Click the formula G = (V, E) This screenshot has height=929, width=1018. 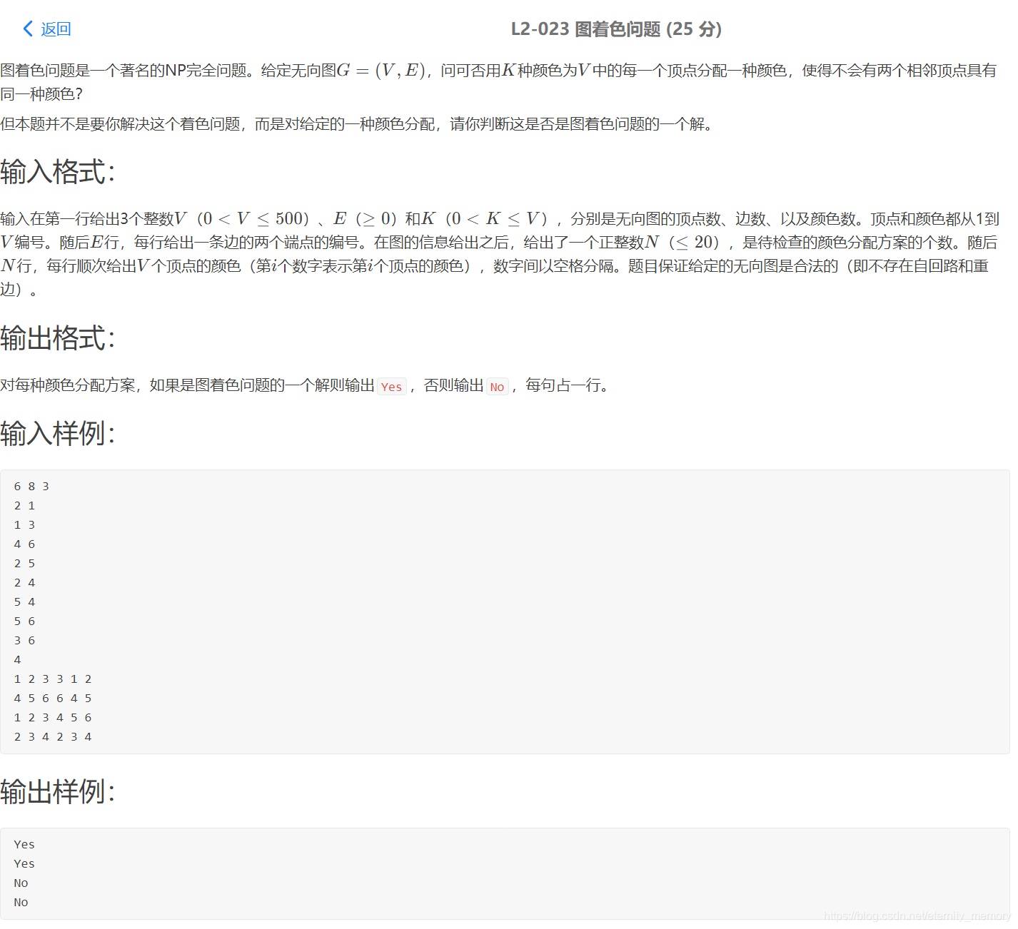[385, 69]
